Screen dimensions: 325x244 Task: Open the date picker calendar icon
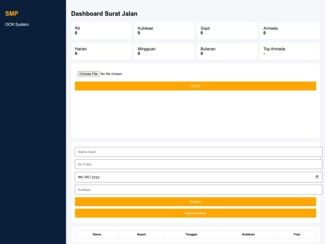click(317, 177)
